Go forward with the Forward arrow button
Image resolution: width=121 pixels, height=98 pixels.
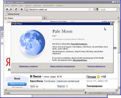(x=11, y=9)
